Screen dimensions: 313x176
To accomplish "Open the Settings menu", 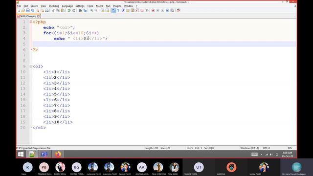I will tap(80, 6).
